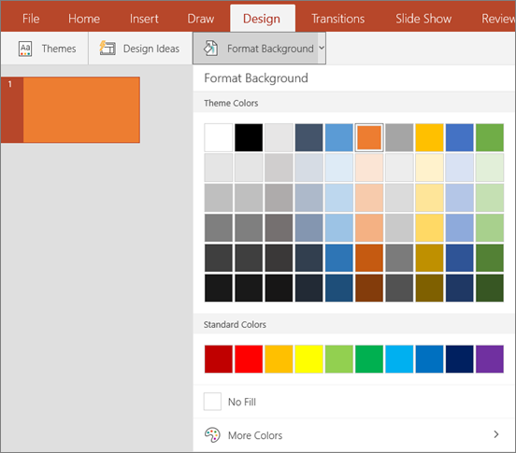Choose the gold theme color in top row
The width and height of the screenshot is (516, 453).
[429, 137]
